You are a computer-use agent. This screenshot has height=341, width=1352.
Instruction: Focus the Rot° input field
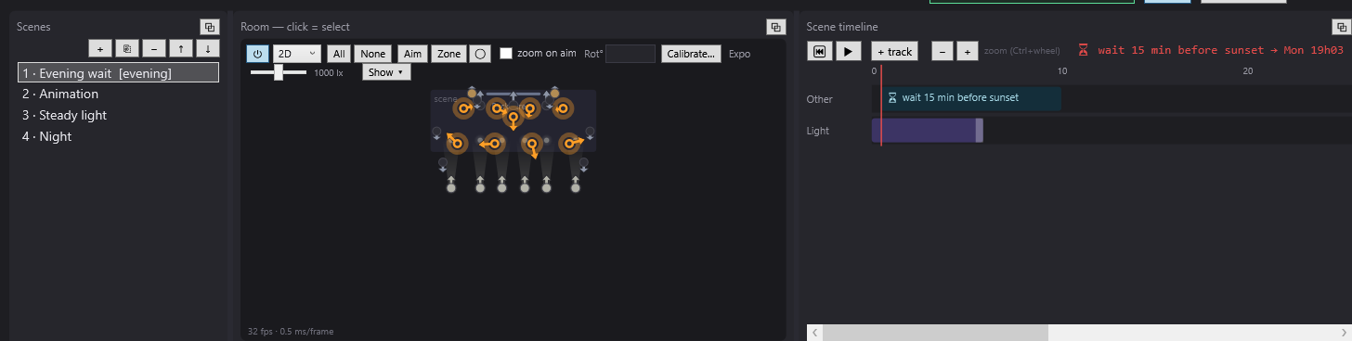point(630,54)
